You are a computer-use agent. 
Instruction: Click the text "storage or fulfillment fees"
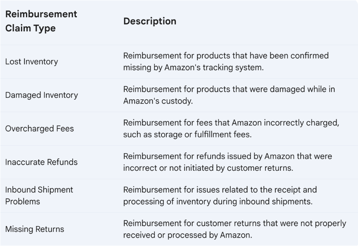click(202, 134)
